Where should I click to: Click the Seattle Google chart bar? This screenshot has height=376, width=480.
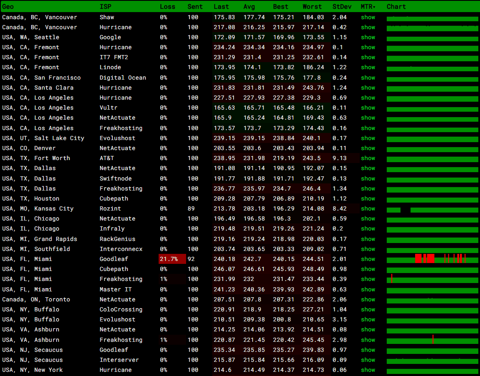(x=432, y=39)
